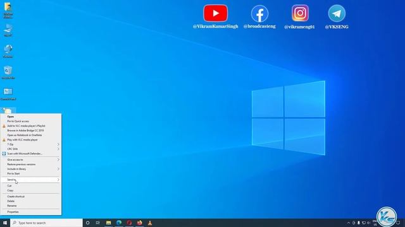Image resolution: width=405 pixels, height=227 pixels.
Task: Select the Network desktop icon
Action: coord(8,51)
